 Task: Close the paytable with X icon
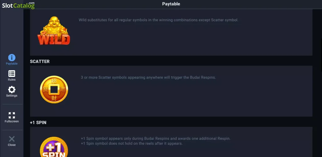click(12, 139)
